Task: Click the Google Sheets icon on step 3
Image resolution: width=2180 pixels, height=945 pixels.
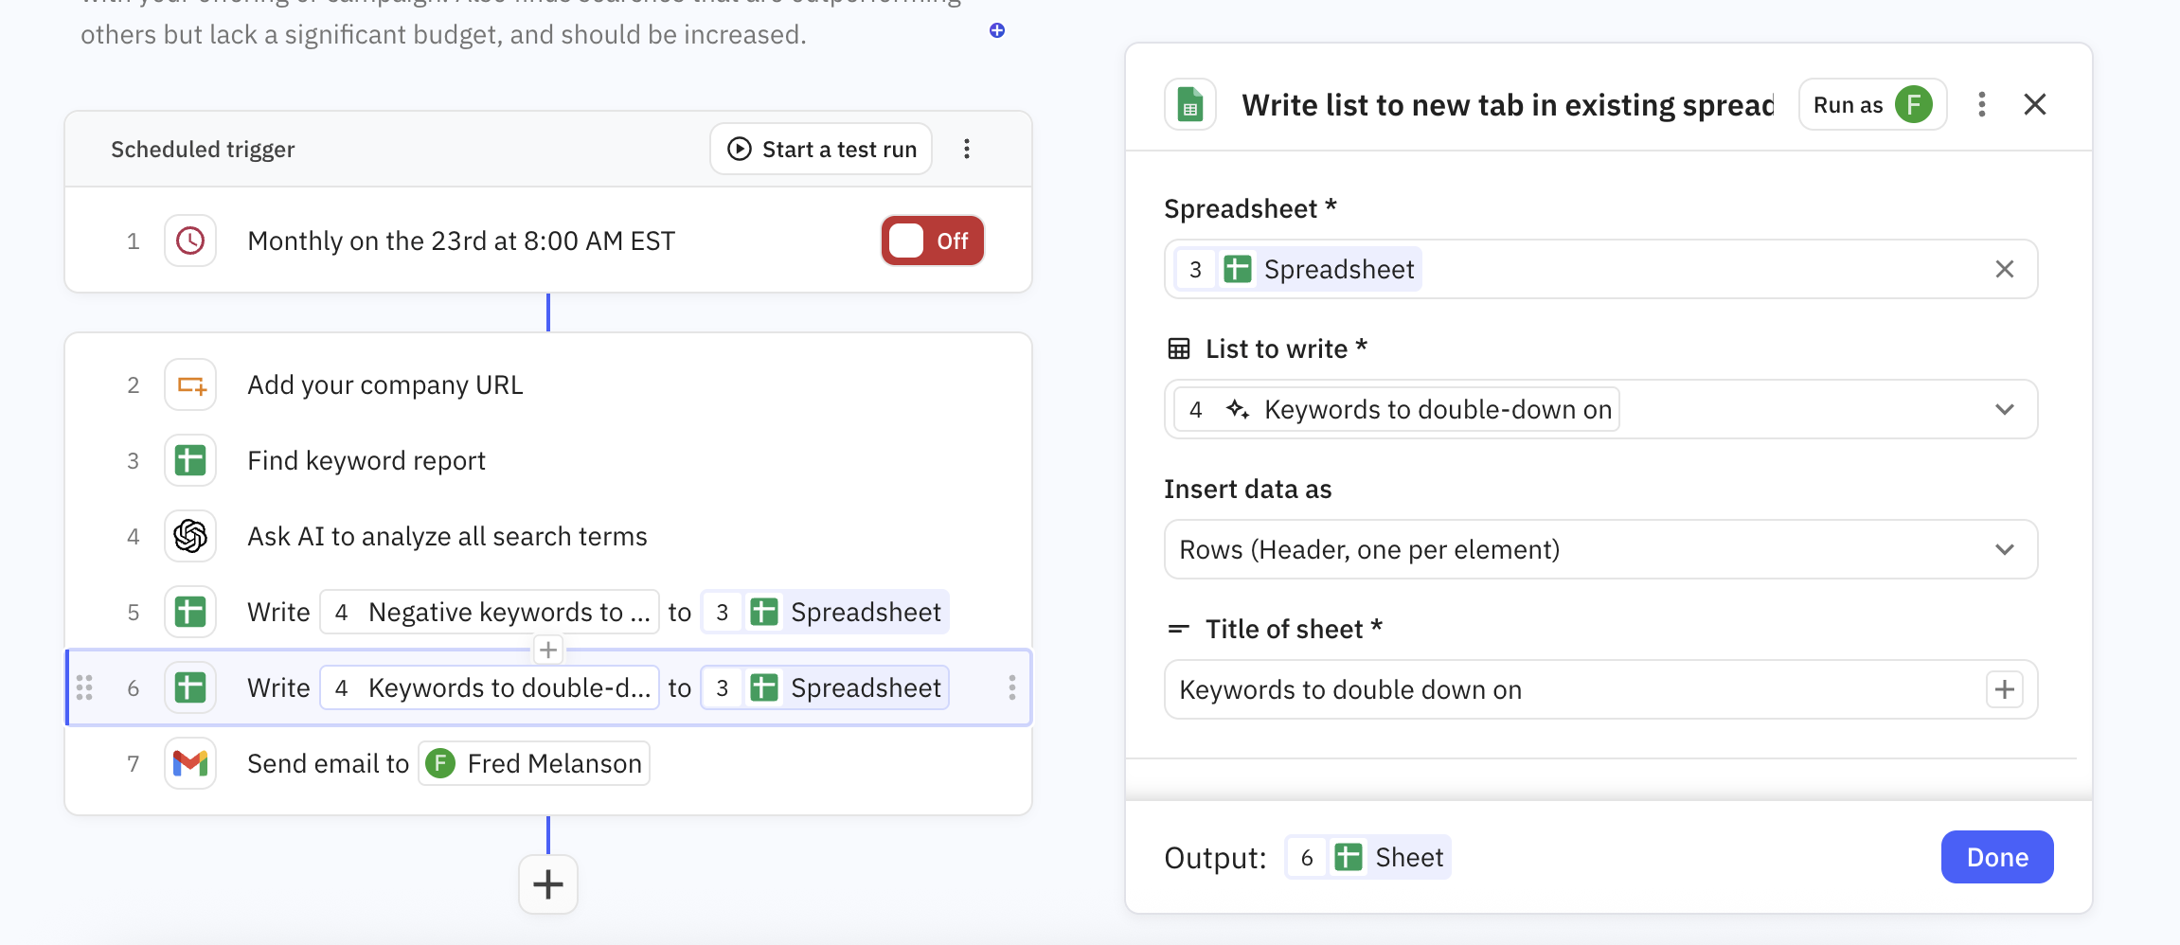Action: (x=190, y=460)
